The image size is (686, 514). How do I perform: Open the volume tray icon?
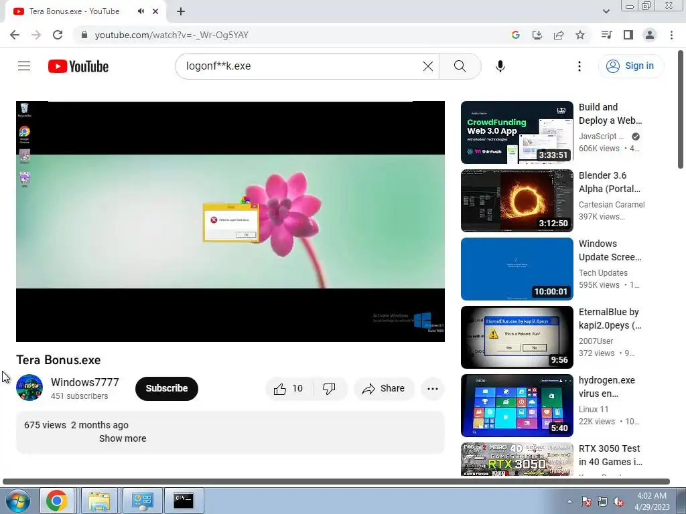coord(618,501)
